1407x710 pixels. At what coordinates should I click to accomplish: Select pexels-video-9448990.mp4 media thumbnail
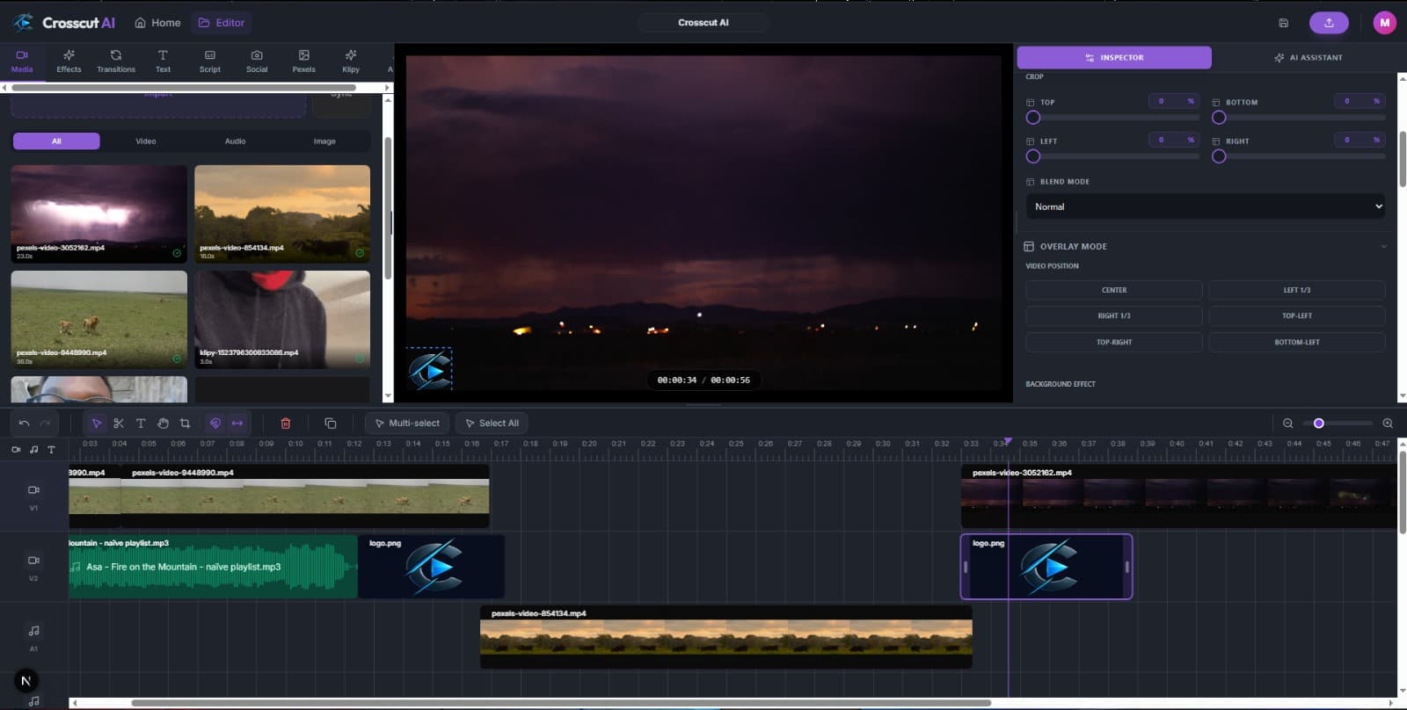coord(98,319)
